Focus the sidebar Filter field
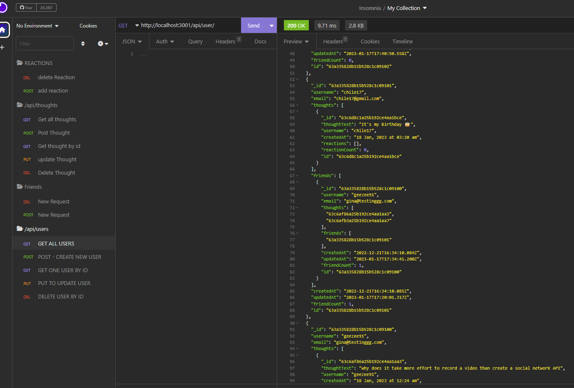Viewport: 574px width, 388px height. pyautogui.click(x=45, y=43)
